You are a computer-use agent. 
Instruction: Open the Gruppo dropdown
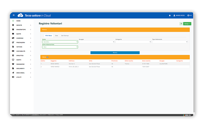97,42
